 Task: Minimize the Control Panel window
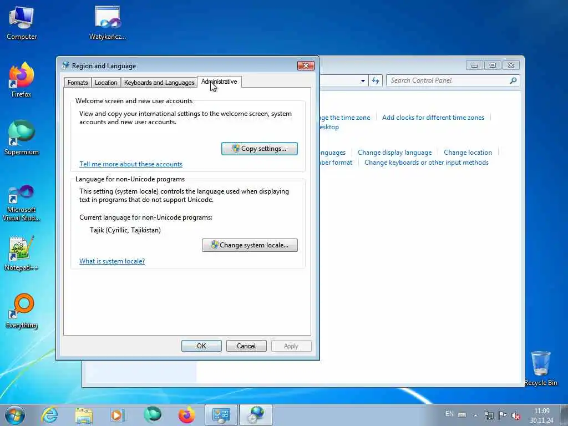(475, 65)
